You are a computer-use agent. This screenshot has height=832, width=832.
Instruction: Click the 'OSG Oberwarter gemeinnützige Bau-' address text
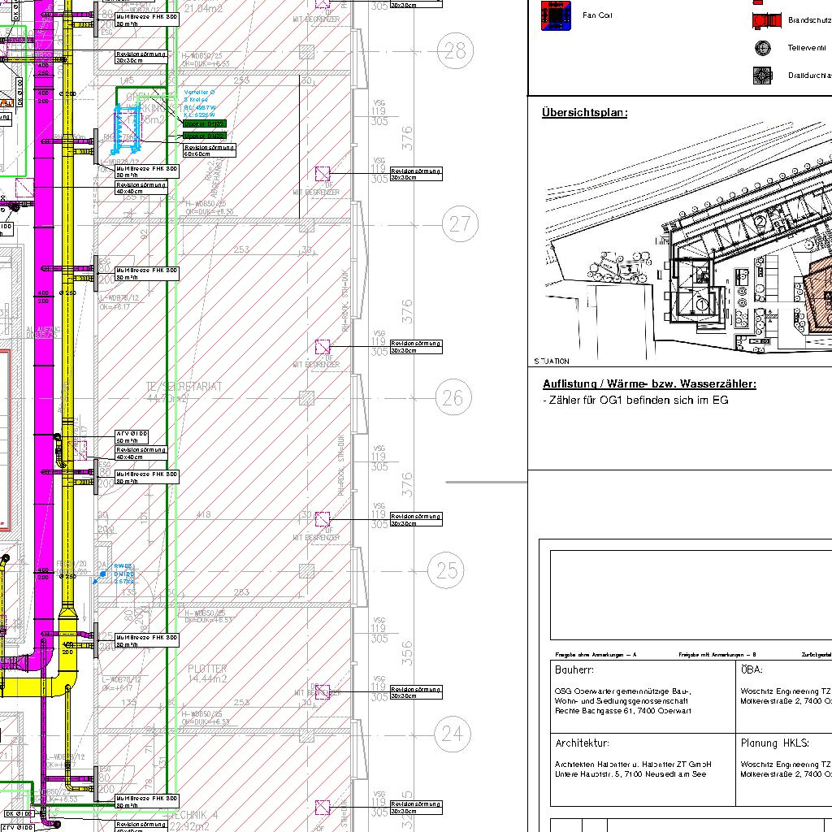tap(623, 691)
